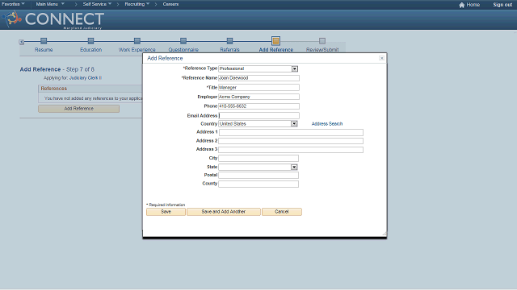The image size is (517, 290).
Task: Click the Required Information note text
Action: point(166,205)
